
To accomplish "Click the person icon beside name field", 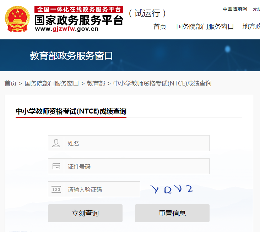I will (56, 143).
